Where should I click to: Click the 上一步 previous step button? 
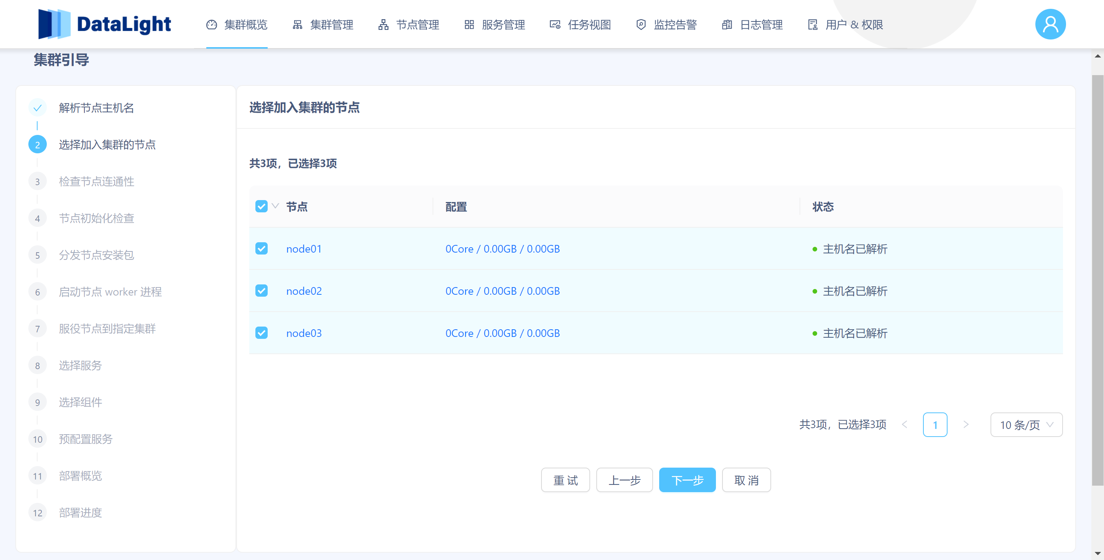(x=624, y=480)
